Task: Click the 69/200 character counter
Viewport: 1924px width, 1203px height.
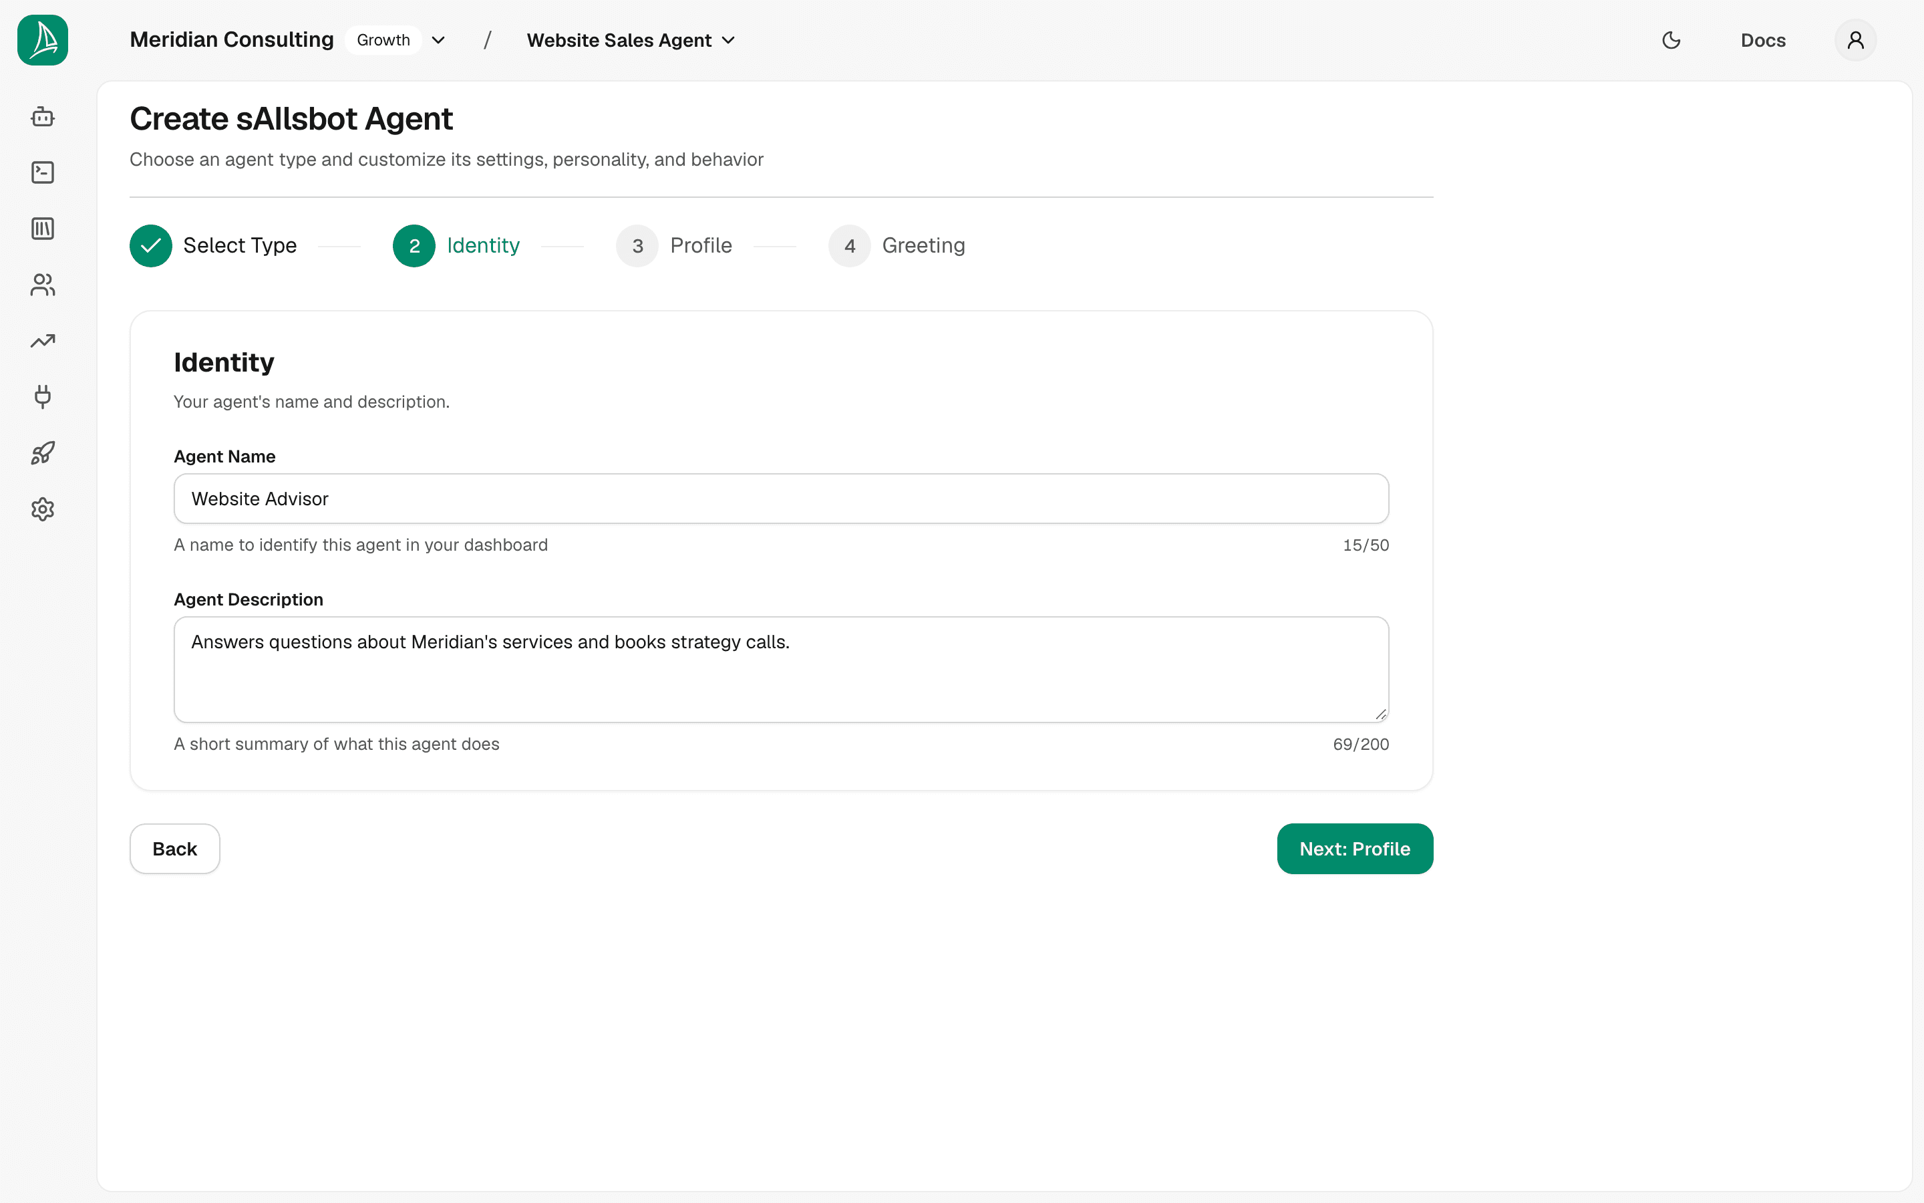Action: (1361, 744)
